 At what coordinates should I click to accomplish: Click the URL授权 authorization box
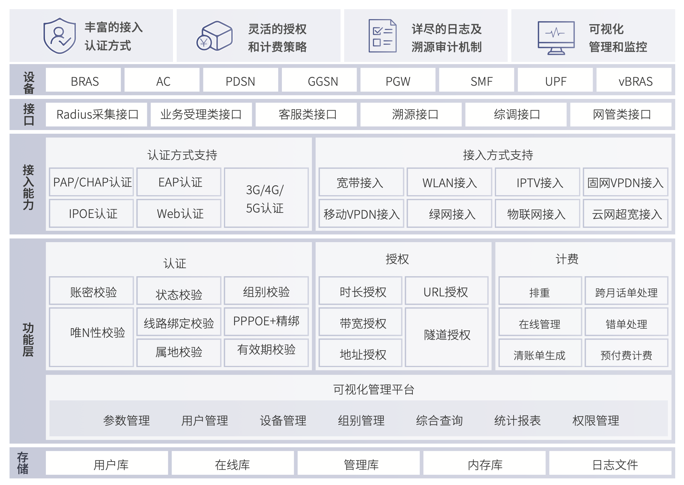click(x=446, y=291)
